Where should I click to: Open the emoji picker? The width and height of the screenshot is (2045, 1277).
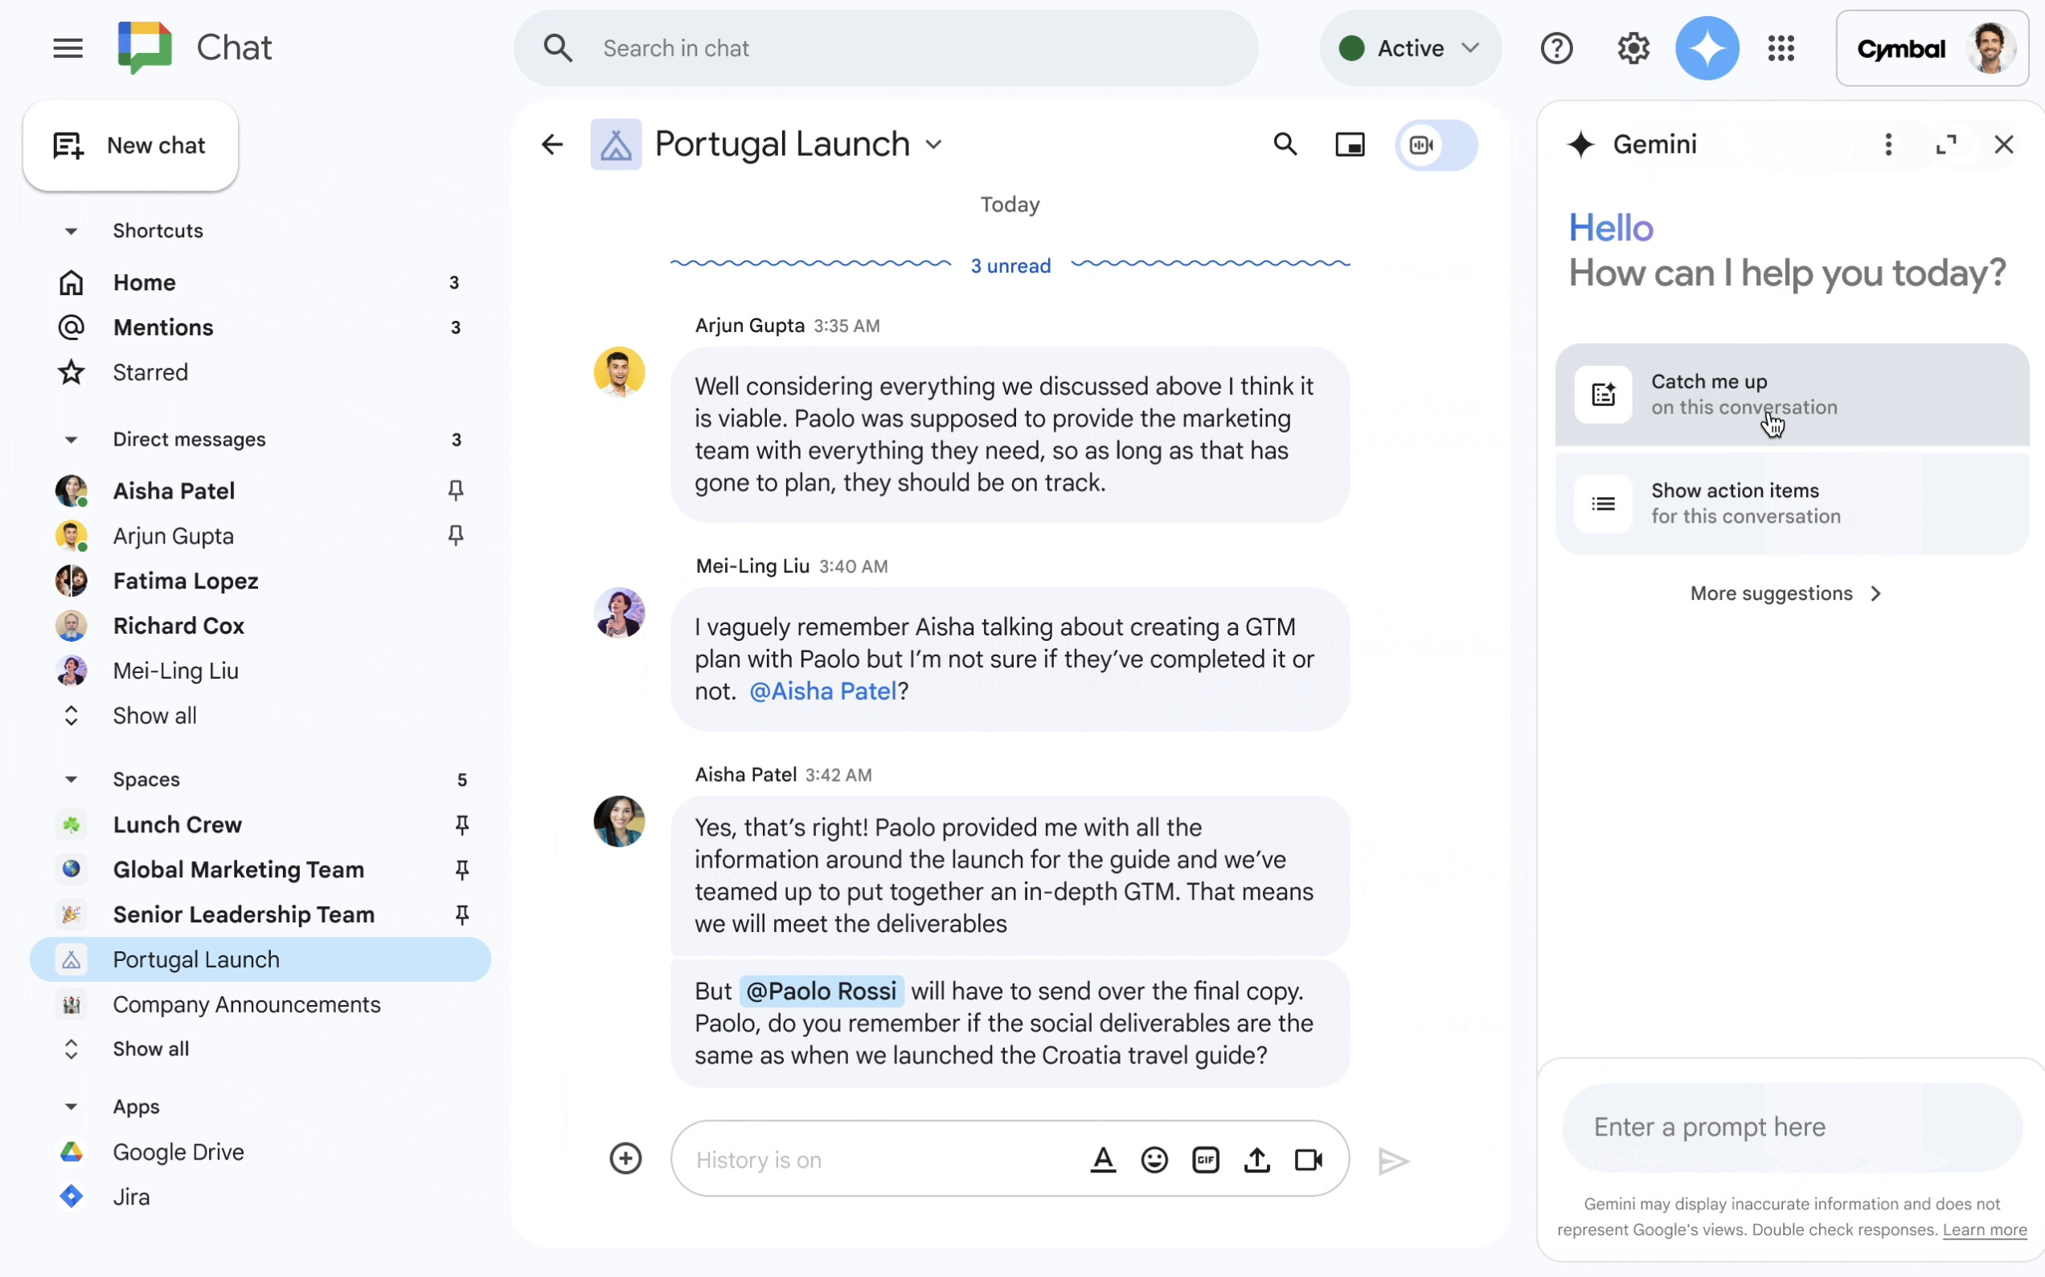point(1154,1160)
